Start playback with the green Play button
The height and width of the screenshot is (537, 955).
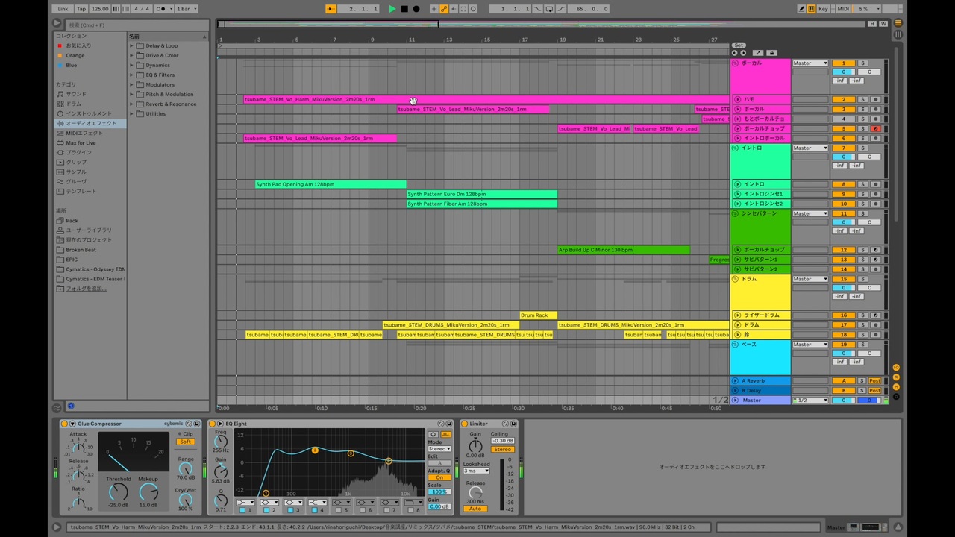coord(392,9)
